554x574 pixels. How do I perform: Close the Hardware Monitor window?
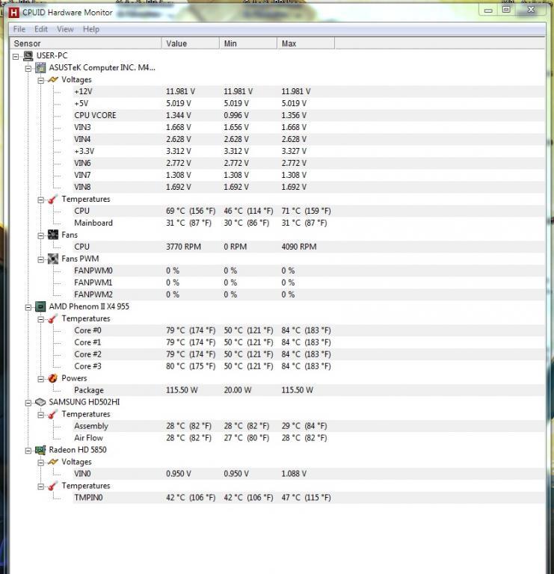[531, 10]
